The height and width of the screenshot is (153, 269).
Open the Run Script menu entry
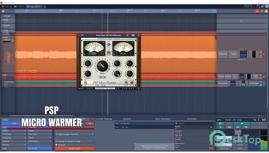click(40, 148)
